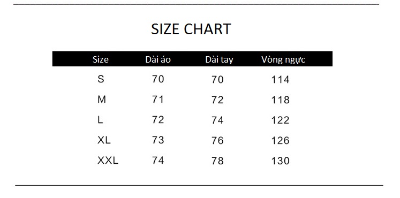Image resolution: width=400 pixels, height=198 pixels.
Task: Select the M size row label
Action: (x=102, y=100)
